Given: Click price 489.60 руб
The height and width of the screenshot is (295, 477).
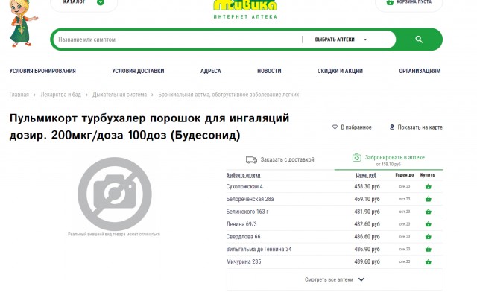Looking at the screenshot, I should 367,261.
